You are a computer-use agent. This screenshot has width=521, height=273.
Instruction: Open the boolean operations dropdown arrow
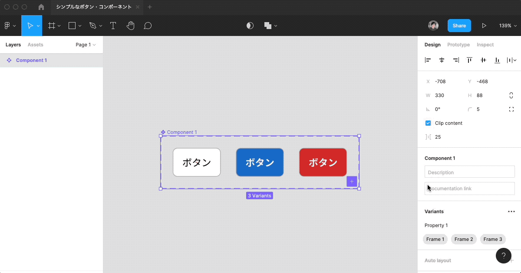[x=276, y=26]
